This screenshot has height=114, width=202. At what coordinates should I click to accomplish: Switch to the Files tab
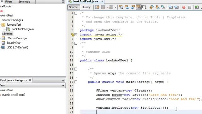pyautogui.click(x=9, y=2)
